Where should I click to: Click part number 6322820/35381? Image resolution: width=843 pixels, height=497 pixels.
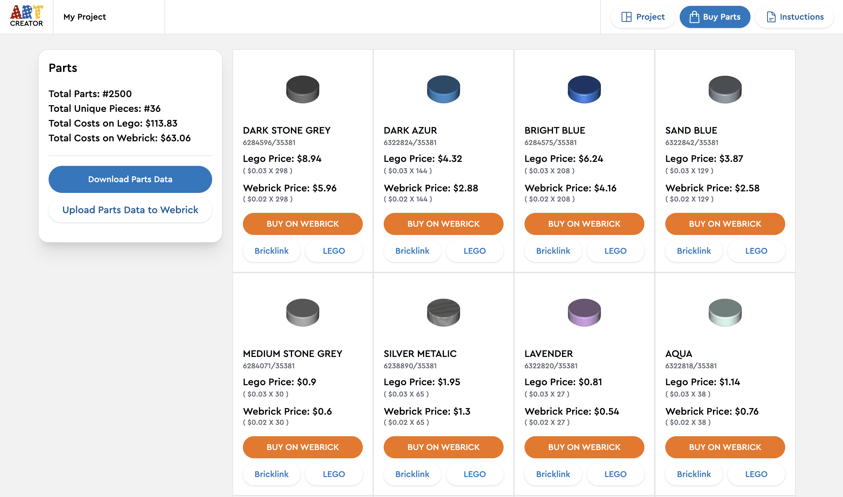(551, 366)
